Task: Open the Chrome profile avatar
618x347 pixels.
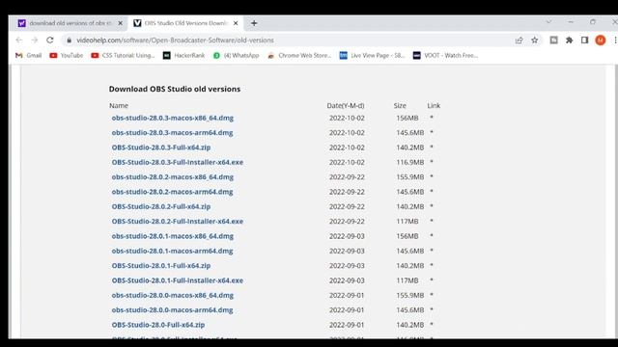Action: 601,40
